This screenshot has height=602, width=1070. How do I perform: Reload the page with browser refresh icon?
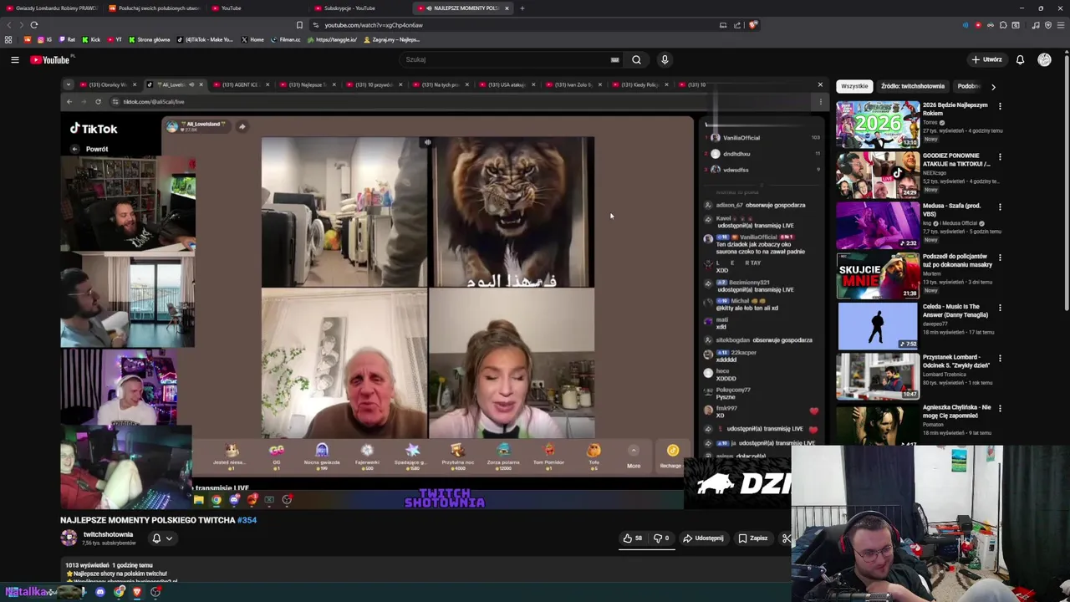point(33,25)
